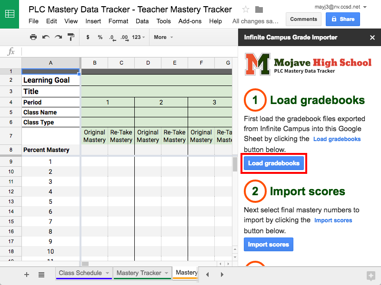381x285 pixels.
Task: Format cells as currency
Action: [x=88, y=37]
